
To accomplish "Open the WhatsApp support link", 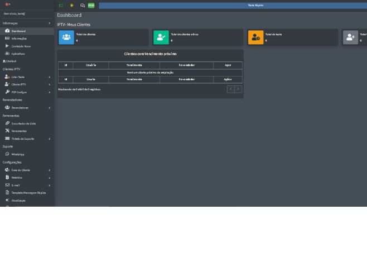I will pyautogui.click(x=17, y=154).
